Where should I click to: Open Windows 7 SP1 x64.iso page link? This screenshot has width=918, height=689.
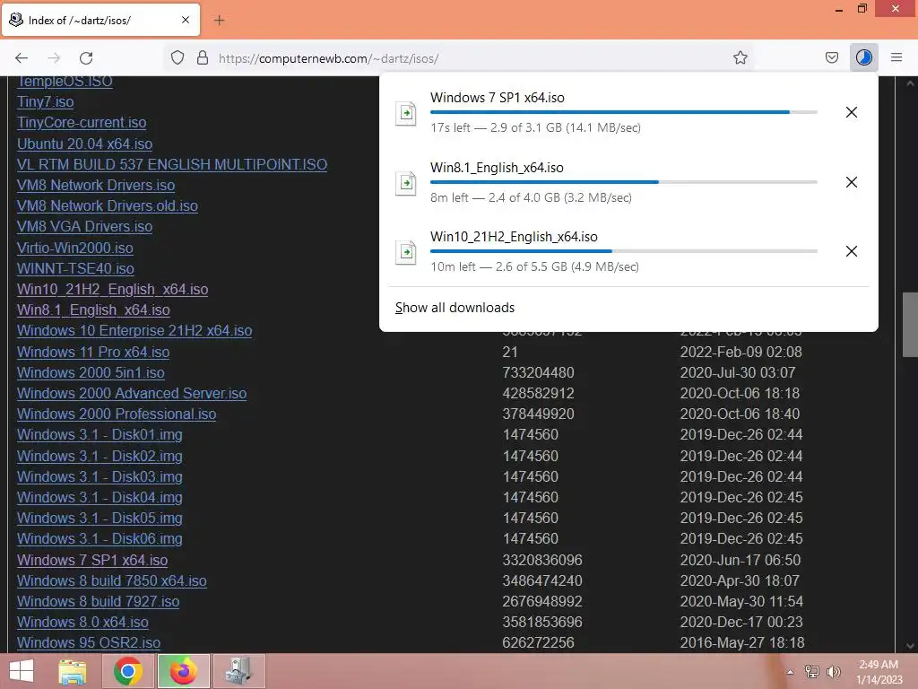point(92,560)
